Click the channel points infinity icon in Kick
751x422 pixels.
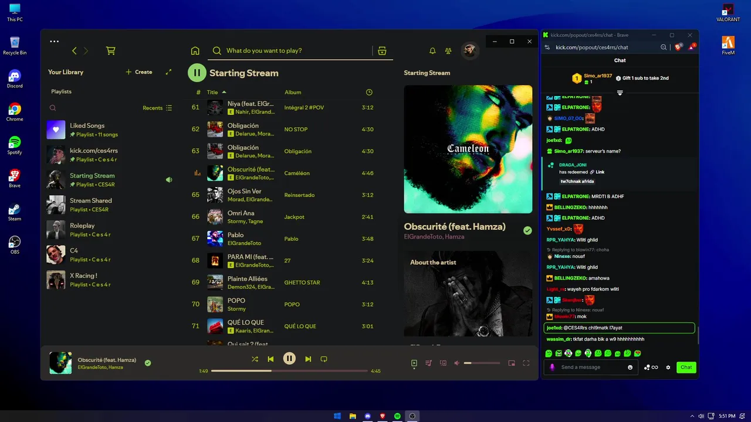651,367
